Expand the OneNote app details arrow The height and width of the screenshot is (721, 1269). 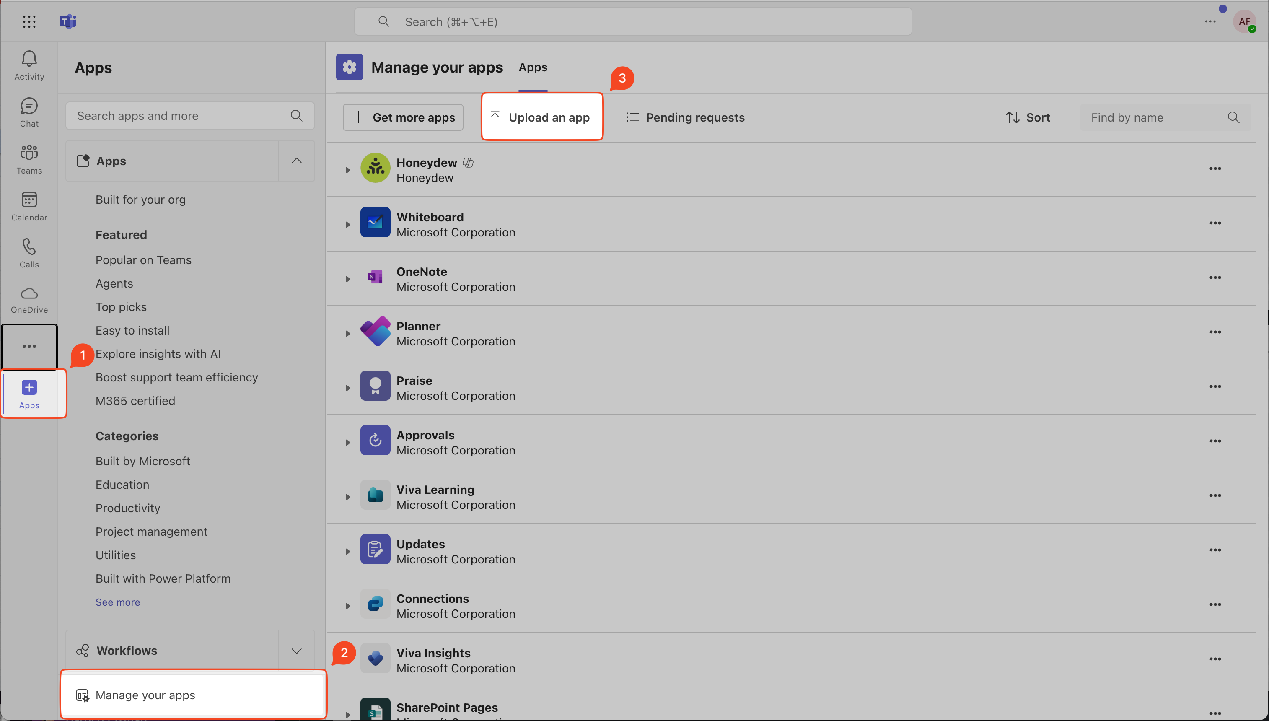(348, 279)
